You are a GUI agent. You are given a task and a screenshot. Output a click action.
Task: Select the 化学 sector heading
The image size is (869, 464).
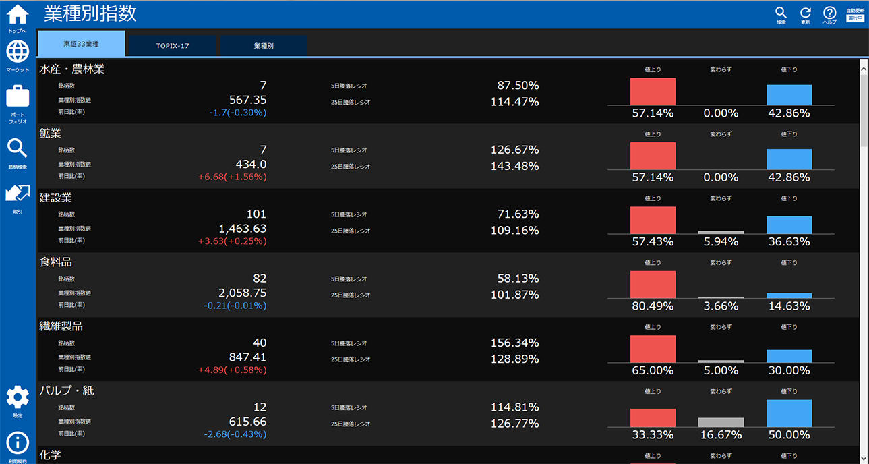point(51,455)
